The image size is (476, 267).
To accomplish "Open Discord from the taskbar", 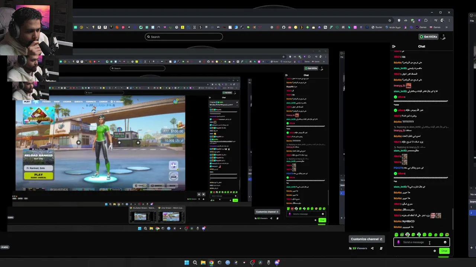I will point(277,263).
